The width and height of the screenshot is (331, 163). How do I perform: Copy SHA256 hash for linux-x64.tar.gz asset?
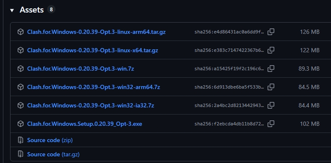tap(271, 50)
